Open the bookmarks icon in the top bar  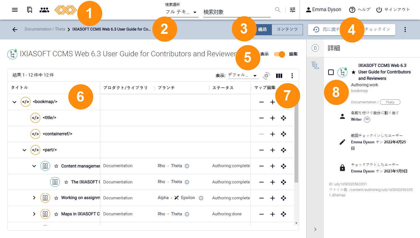tap(29, 10)
